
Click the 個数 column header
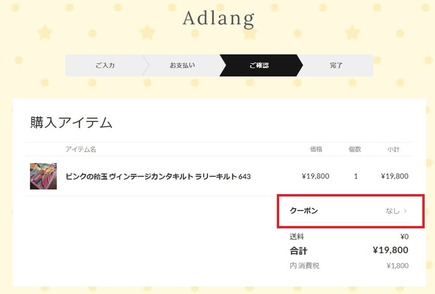click(x=355, y=149)
